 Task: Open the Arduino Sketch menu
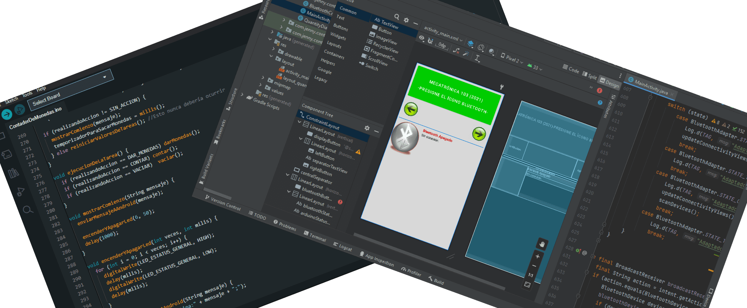coord(12,100)
